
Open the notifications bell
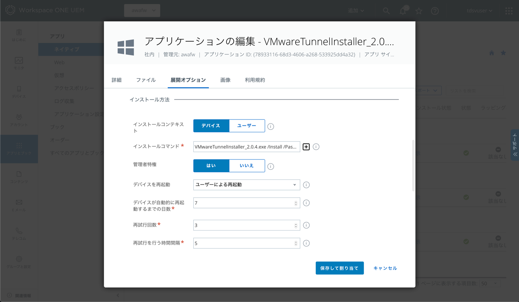point(403,10)
